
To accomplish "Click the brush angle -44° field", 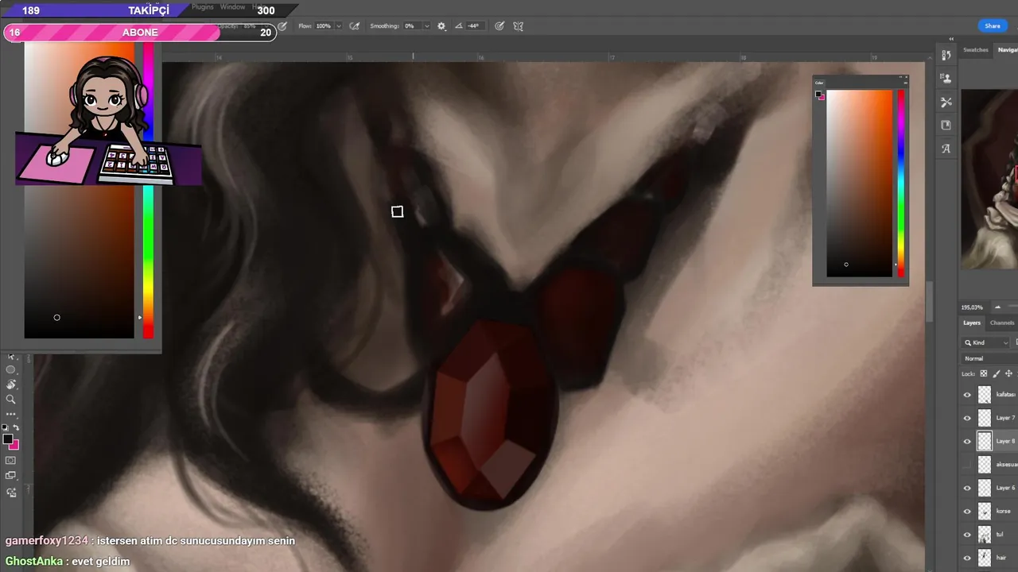I will 473,26.
